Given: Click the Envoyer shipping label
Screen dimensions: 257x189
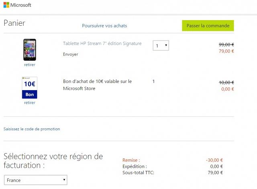Looking at the screenshot, I should pos(71,54).
